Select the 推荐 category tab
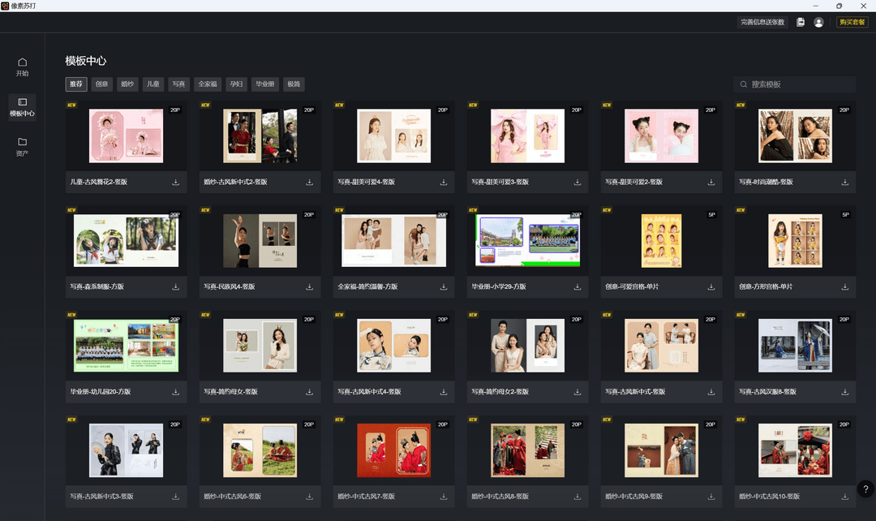Screen dimensions: 876x521 75,84
